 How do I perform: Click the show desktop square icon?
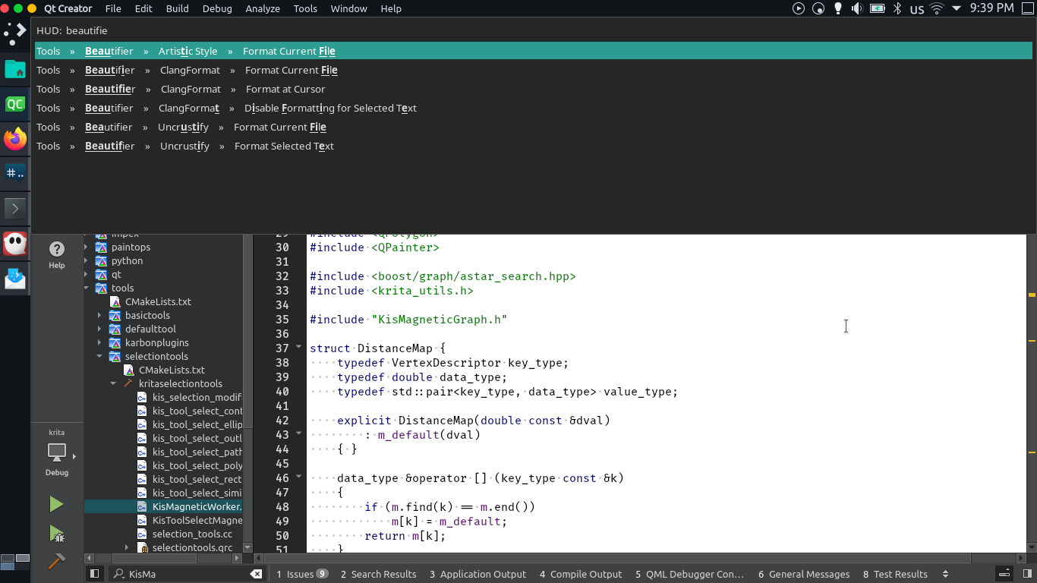click(x=1027, y=8)
